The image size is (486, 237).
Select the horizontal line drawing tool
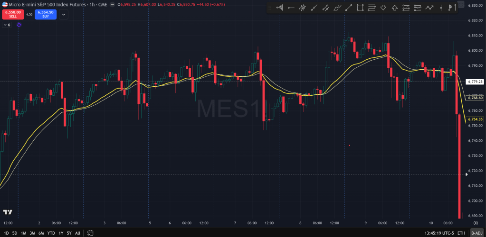(x=291, y=8)
